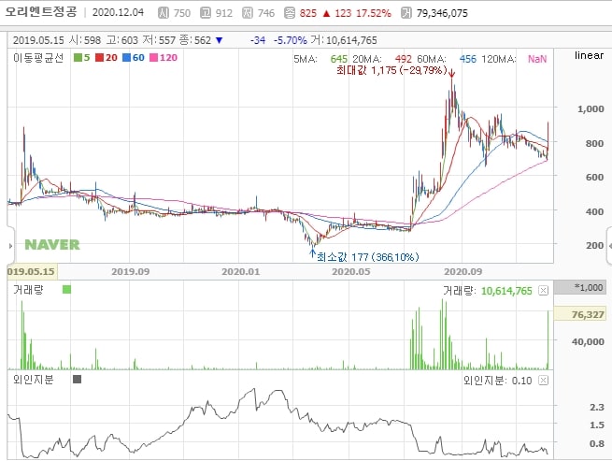
Task: Click the blue down triangle after 562
Action: click(x=219, y=40)
